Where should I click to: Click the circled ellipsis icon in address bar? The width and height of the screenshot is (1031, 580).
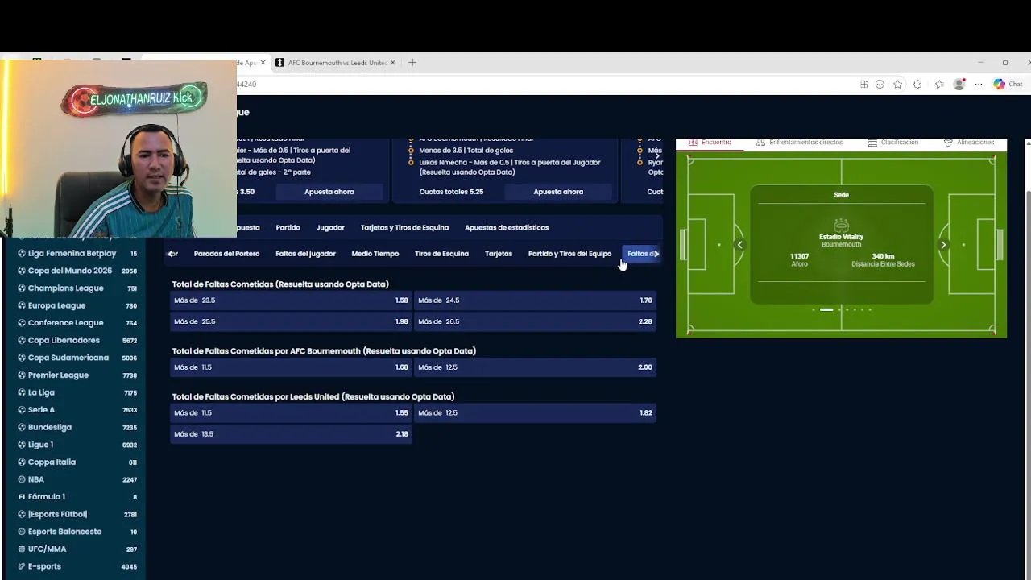pyautogui.click(x=880, y=84)
